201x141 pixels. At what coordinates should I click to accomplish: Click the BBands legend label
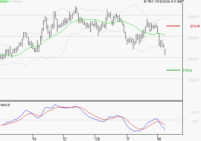pos(18,2)
